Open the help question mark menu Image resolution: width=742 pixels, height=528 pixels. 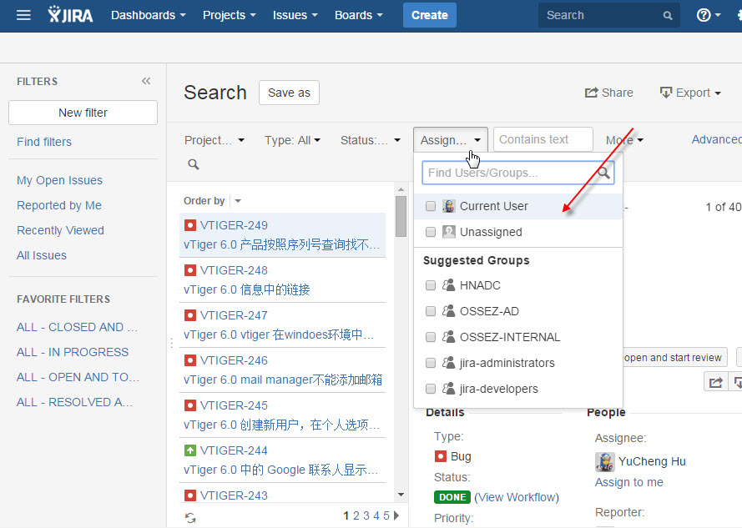click(x=709, y=15)
